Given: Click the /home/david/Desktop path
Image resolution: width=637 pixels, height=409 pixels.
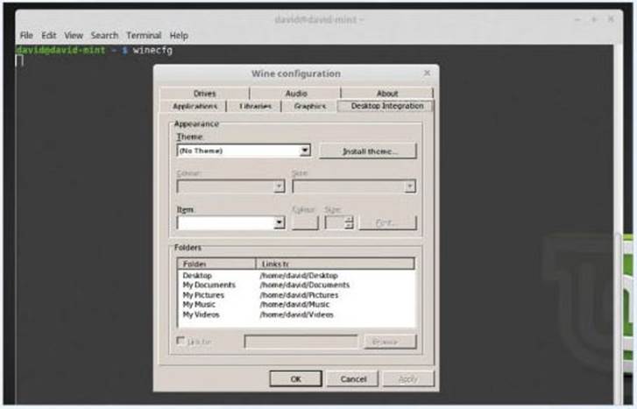Looking at the screenshot, I should click(x=299, y=275).
